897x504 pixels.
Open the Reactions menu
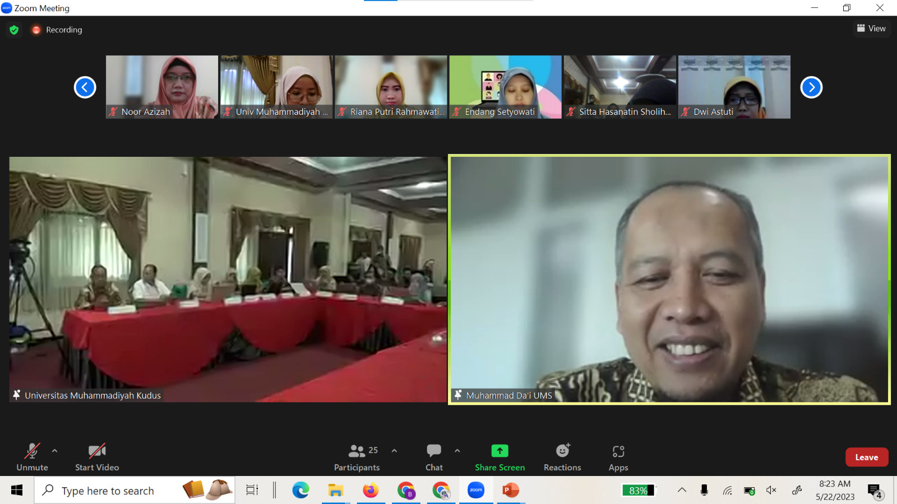click(562, 457)
